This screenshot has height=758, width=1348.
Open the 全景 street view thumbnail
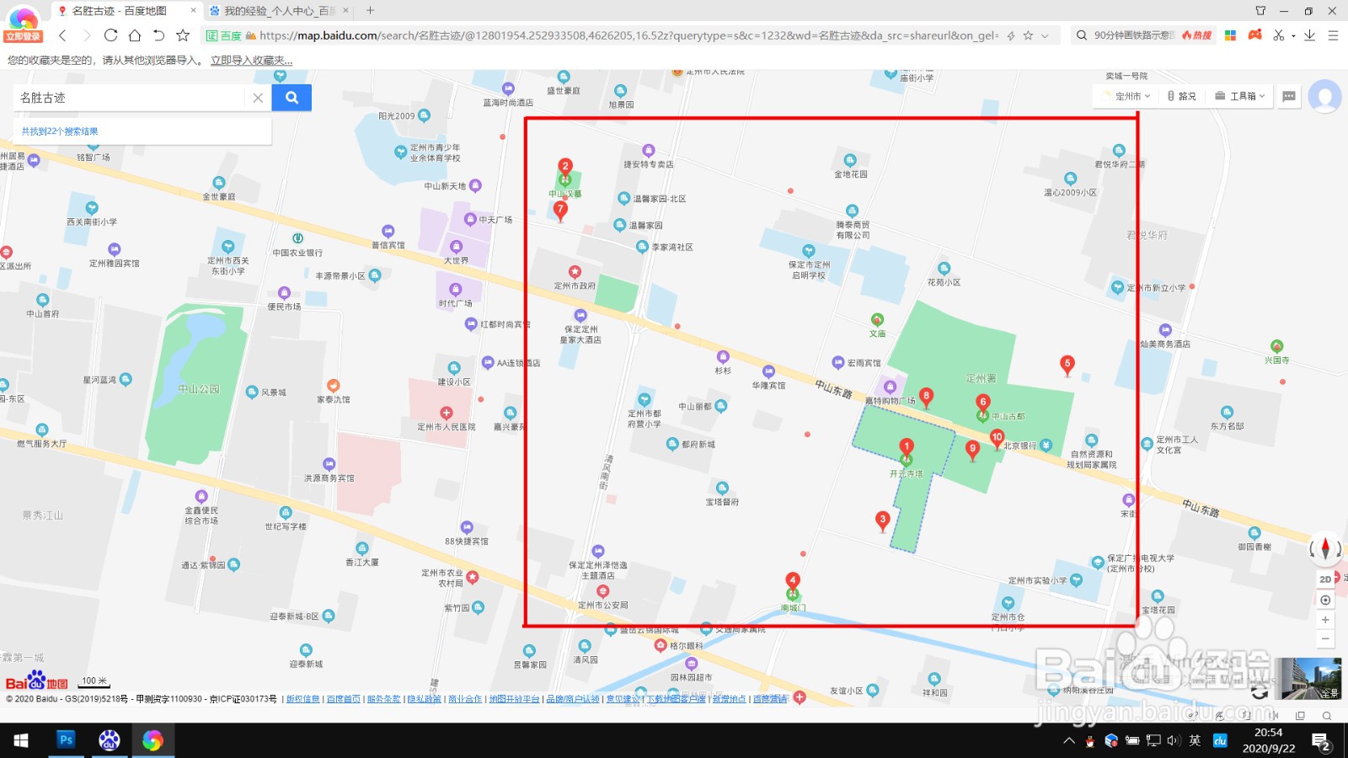pos(1308,679)
